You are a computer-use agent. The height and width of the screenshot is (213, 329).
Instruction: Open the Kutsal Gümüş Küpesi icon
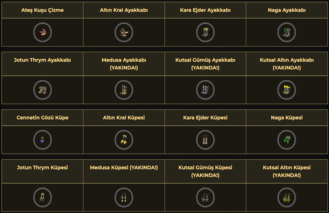(205, 197)
